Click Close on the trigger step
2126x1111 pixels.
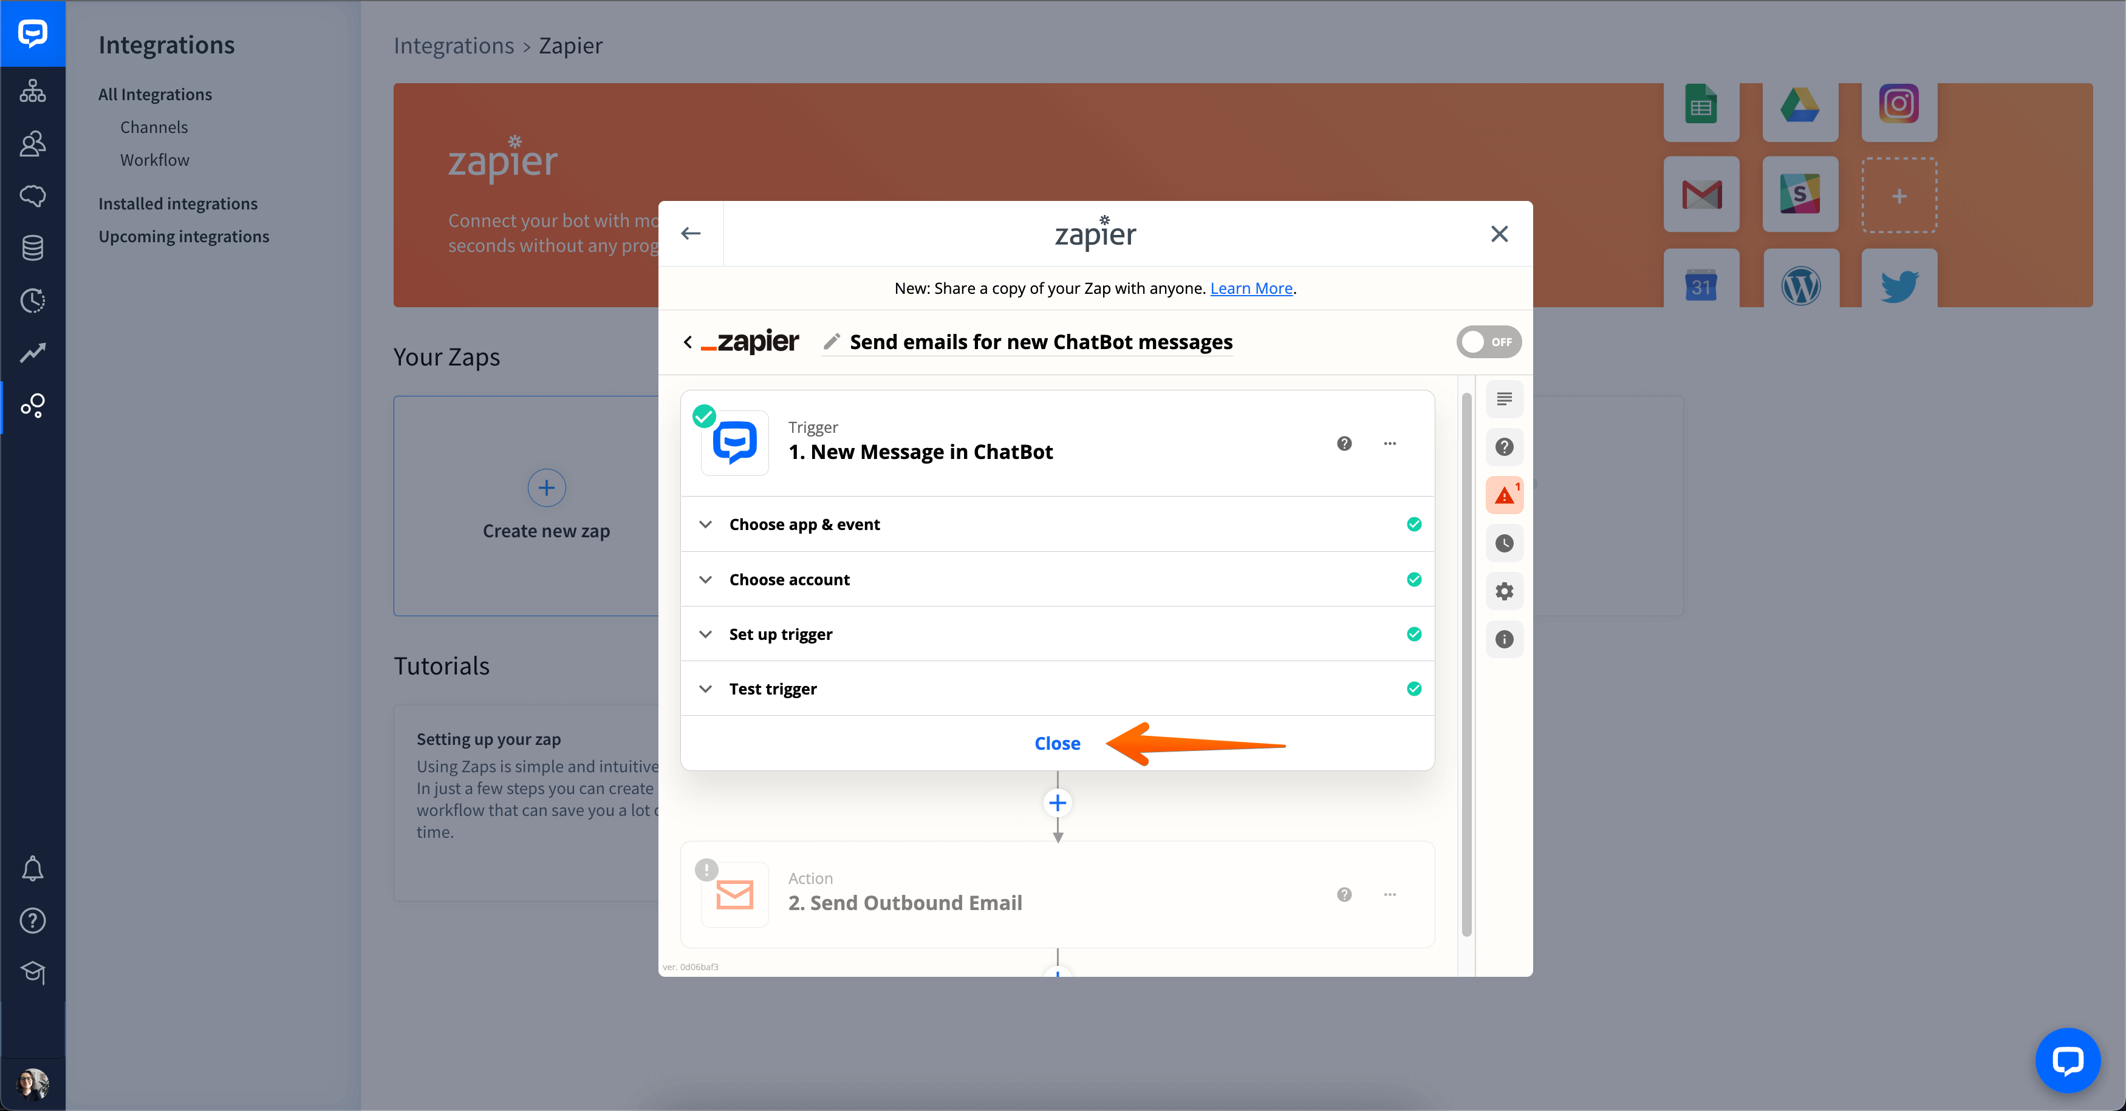[1057, 743]
